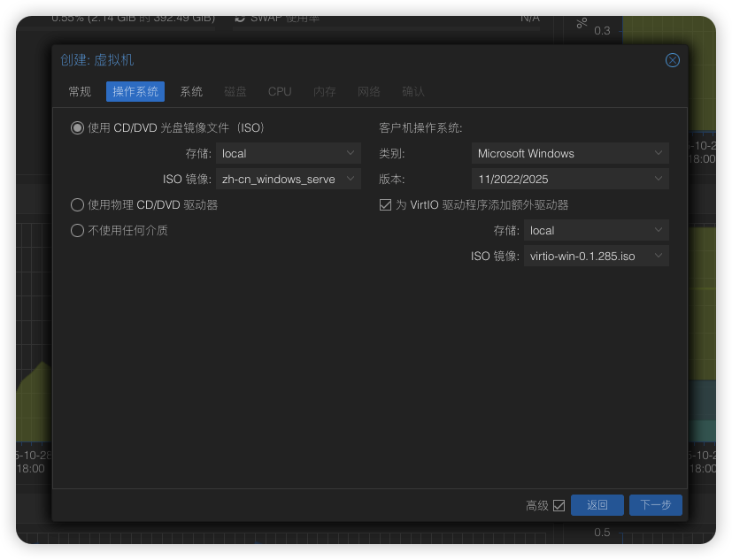Click the 返回 button
The width and height of the screenshot is (732, 560).
click(597, 504)
